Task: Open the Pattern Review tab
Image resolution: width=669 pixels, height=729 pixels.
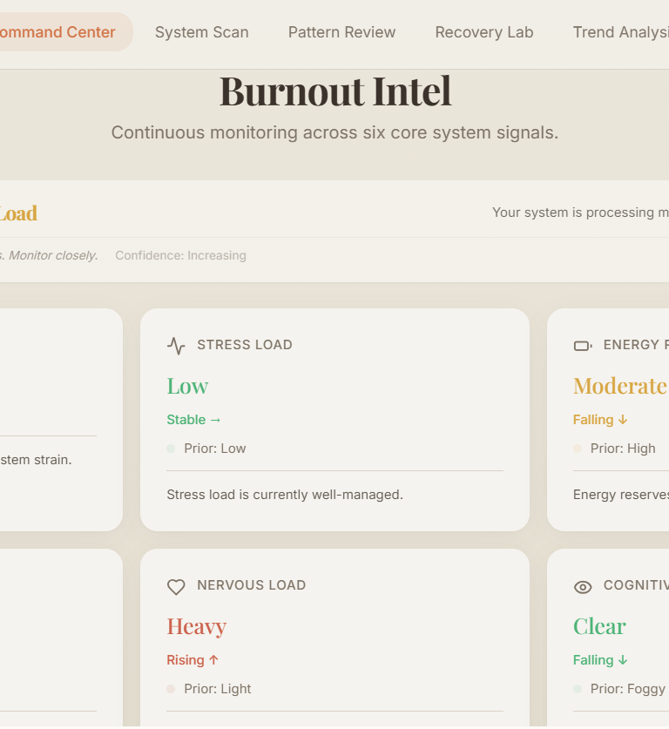Action: coord(341,32)
